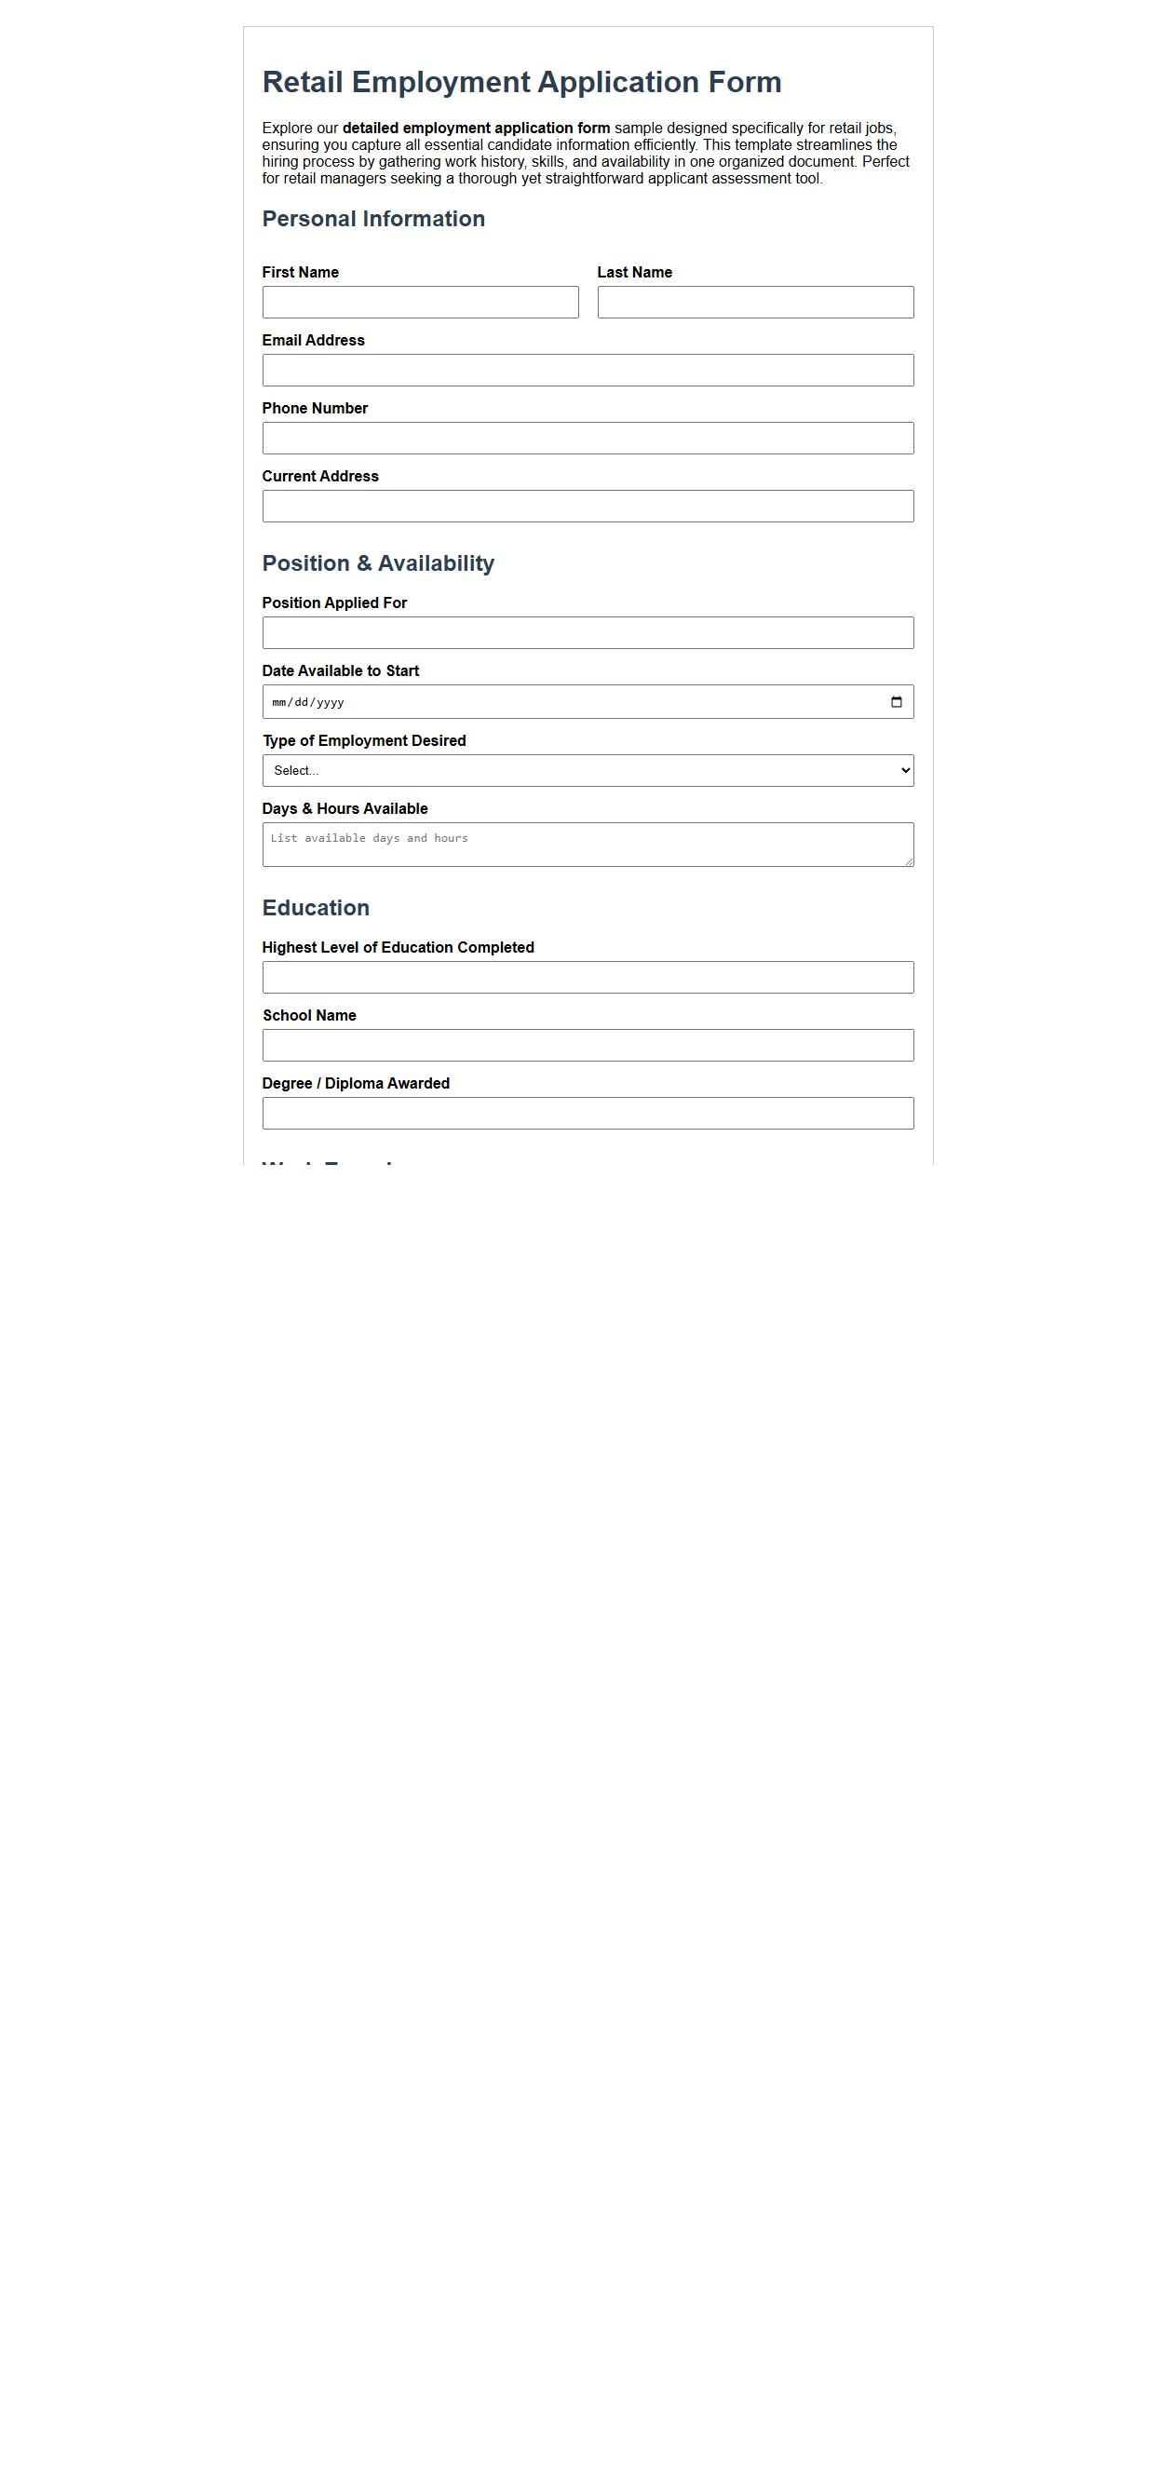Image resolution: width=1176 pixels, height=2477 pixels.
Task: Click the School Name input box
Action: pyautogui.click(x=588, y=1045)
